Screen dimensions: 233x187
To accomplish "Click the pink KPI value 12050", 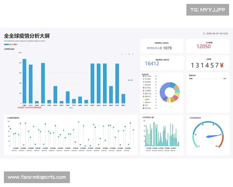I will [203, 46].
